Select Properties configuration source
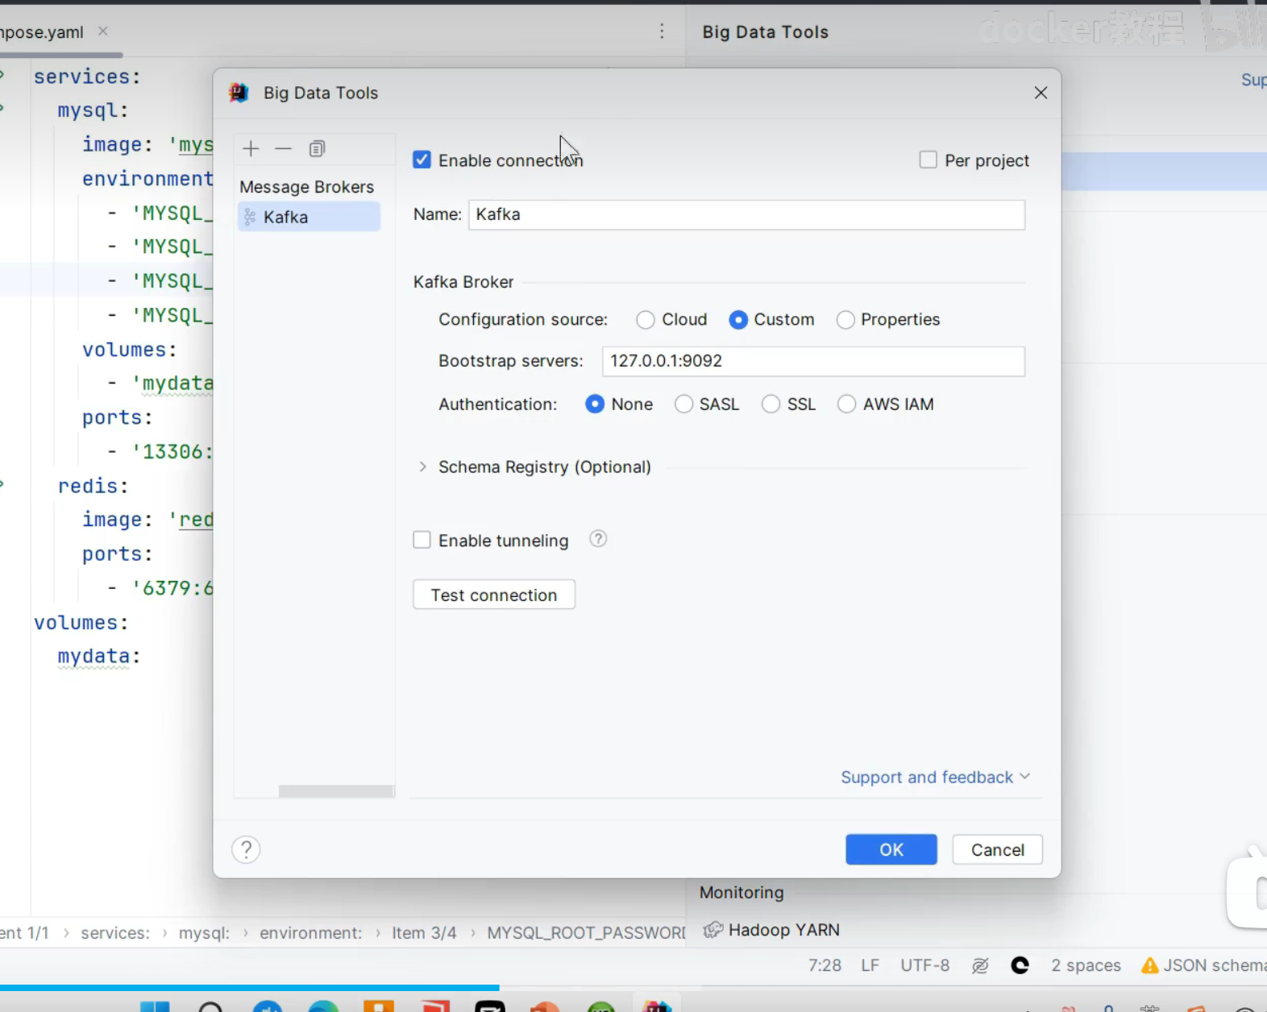Screen dimensions: 1267x1012 tap(845, 320)
